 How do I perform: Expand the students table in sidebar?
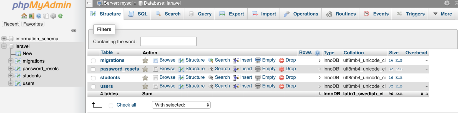point(11,76)
